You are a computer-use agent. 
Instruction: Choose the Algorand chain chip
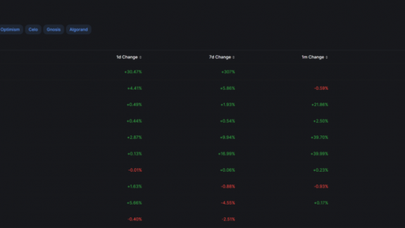click(x=78, y=30)
